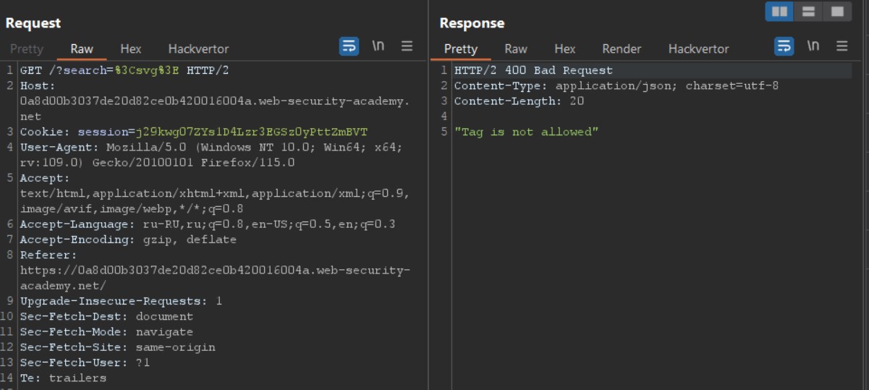Switch to side-by-side layout view
Screen dimensions: 869x390
click(x=779, y=12)
